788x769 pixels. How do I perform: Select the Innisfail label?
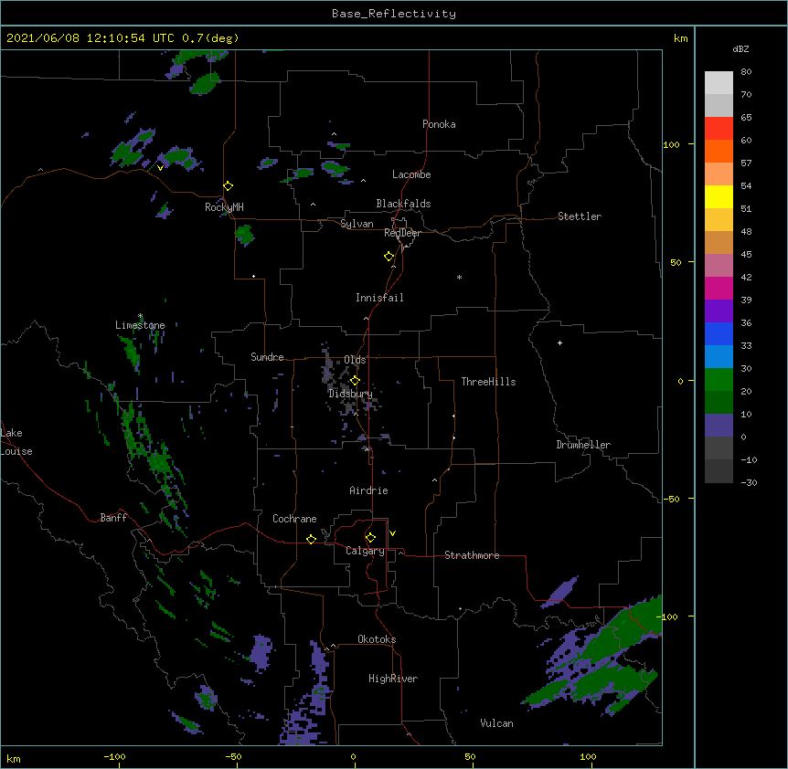point(379,298)
